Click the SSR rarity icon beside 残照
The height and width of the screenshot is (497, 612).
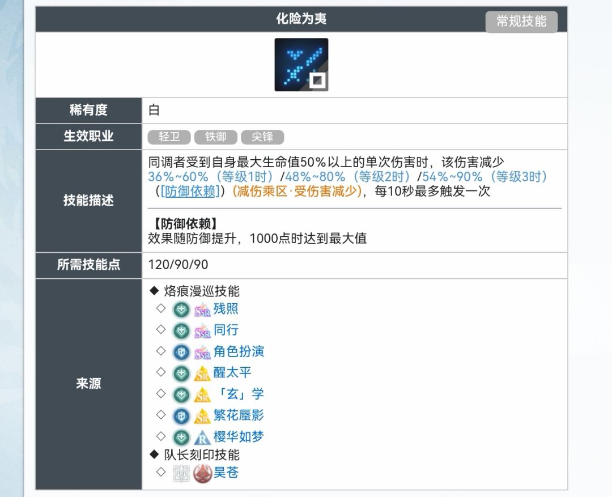pyautogui.click(x=202, y=310)
